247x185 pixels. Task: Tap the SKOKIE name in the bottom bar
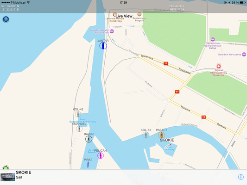tap(24, 172)
